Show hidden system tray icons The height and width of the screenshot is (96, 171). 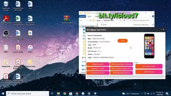pyautogui.click(x=142, y=94)
